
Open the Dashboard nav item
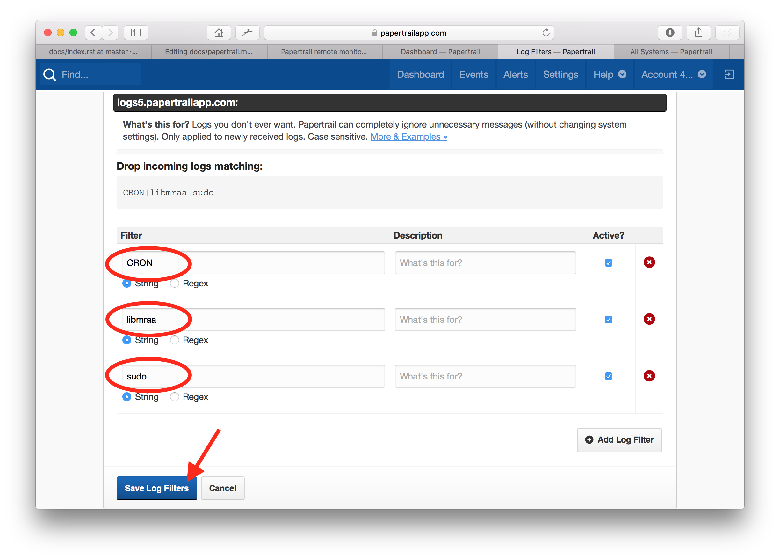tap(420, 75)
